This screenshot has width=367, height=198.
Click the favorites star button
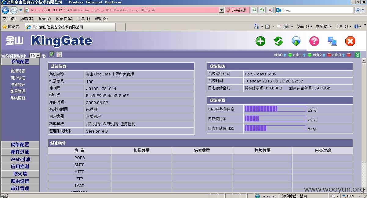[11, 27]
